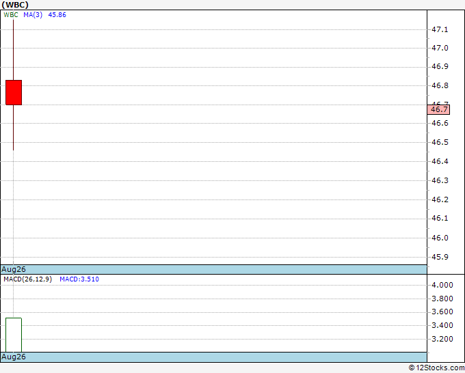This screenshot has height=373, width=465.
Task: Click the 46.0 price axis label
Action: coord(440,238)
